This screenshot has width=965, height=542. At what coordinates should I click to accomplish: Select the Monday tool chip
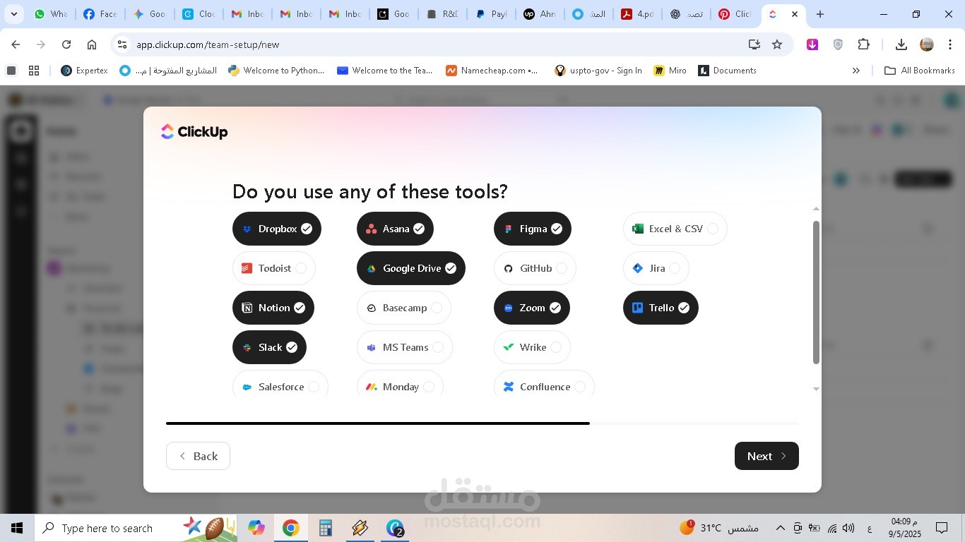pyautogui.click(x=400, y=385)
